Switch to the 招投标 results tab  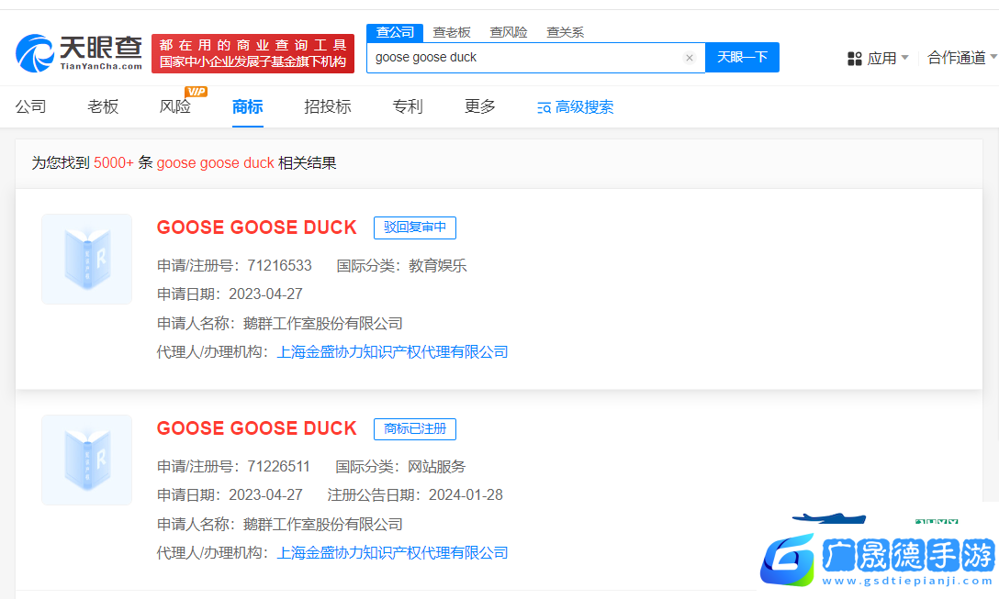pos(328,106)
